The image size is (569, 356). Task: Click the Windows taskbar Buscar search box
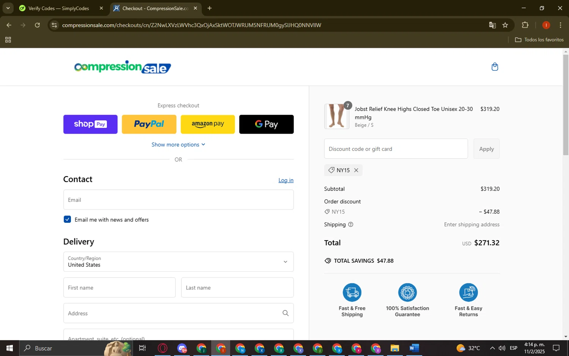76,348
